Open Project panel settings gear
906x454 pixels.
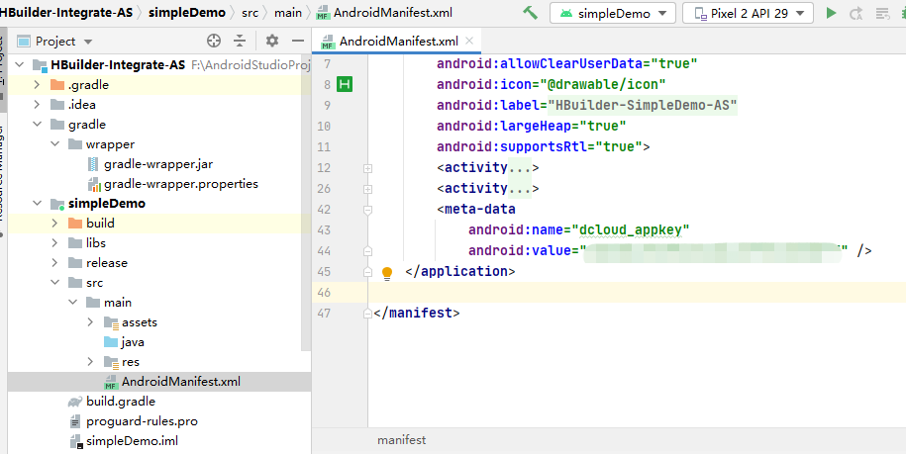click(x=271, y=41)
